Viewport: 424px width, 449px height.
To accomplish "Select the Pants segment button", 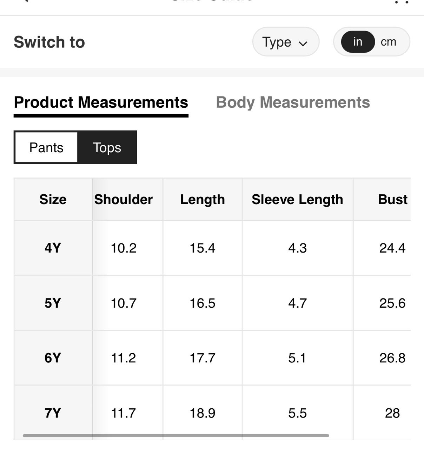I will [x=46, y=148].
